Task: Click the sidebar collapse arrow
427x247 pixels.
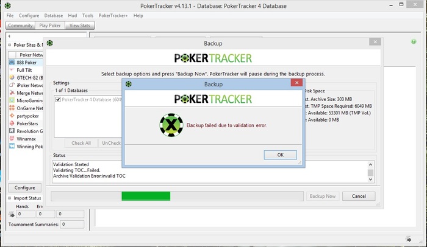Action: click(x=9, y=36)
